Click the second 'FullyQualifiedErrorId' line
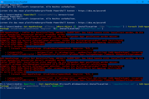Screen dimensions: 149x99 [x=73, y=80]
